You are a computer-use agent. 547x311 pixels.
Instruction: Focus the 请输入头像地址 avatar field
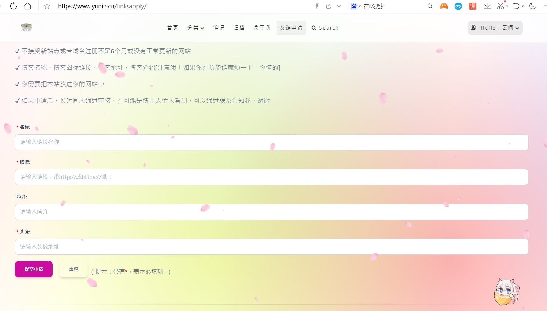[271, 247]
